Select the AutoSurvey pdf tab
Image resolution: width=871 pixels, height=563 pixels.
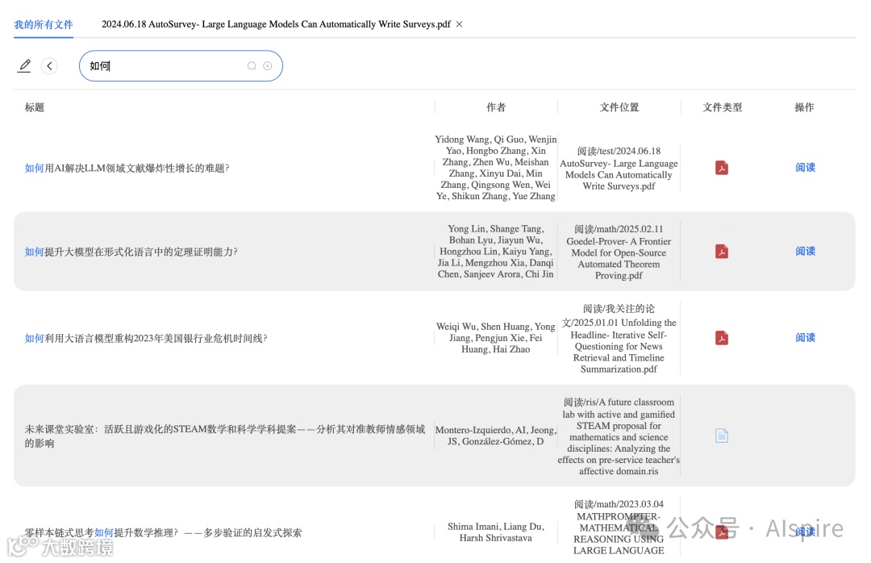point(276,24)
